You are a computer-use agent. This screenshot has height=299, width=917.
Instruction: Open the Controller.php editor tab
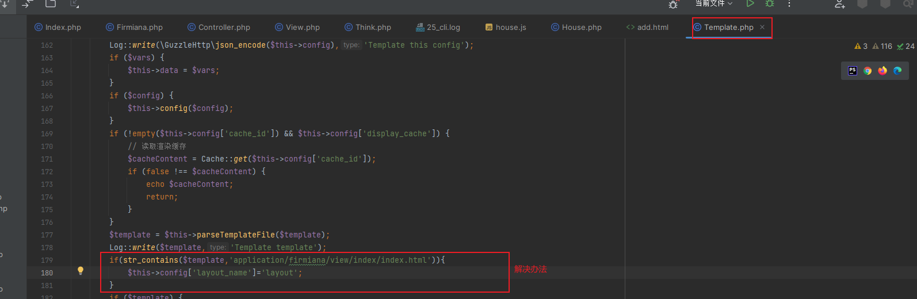[x=219, y=27]
